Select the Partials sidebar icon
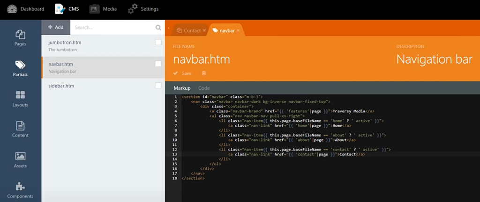480x202 pixels. (20, 68)
